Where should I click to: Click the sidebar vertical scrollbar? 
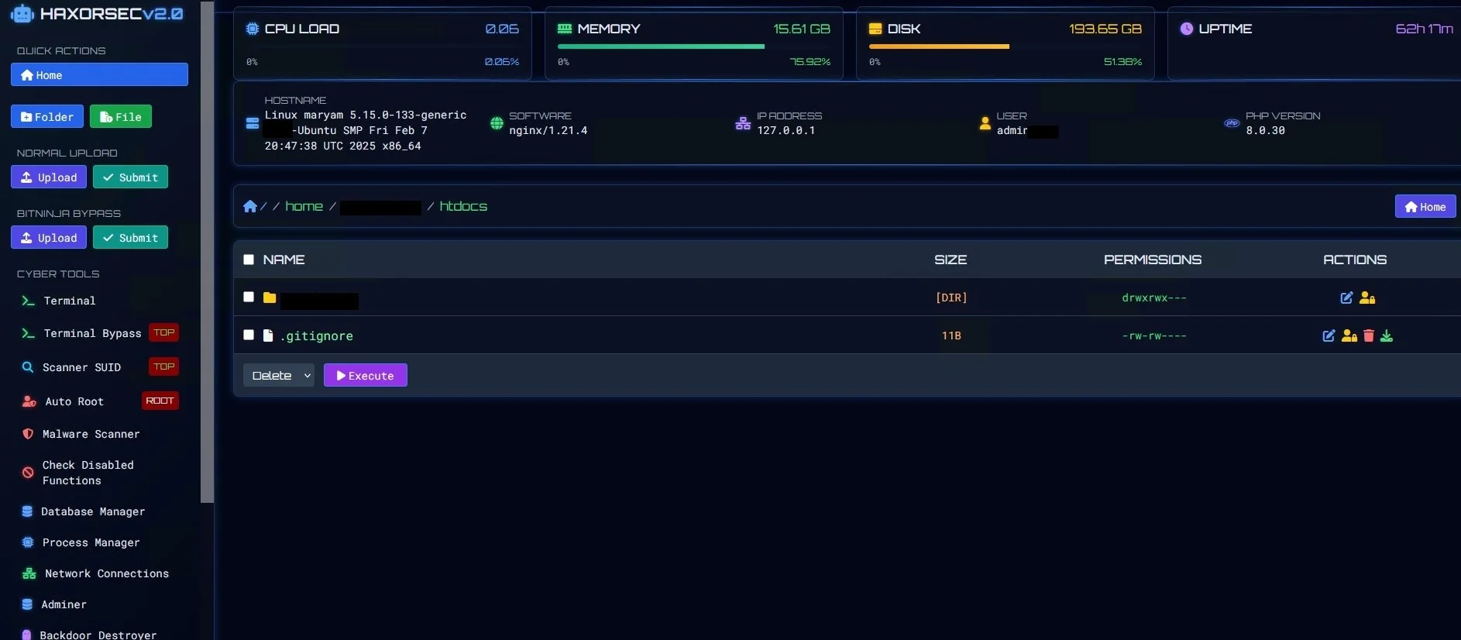pyautogui.click(x=207, y=252)
